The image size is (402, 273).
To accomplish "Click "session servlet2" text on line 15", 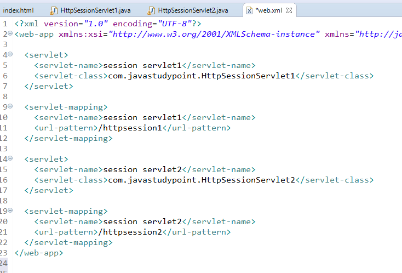I will pos(142,169).
